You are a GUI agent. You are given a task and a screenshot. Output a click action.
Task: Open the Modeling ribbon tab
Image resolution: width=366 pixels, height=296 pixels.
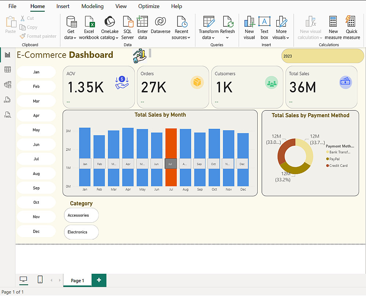point(92,6)
